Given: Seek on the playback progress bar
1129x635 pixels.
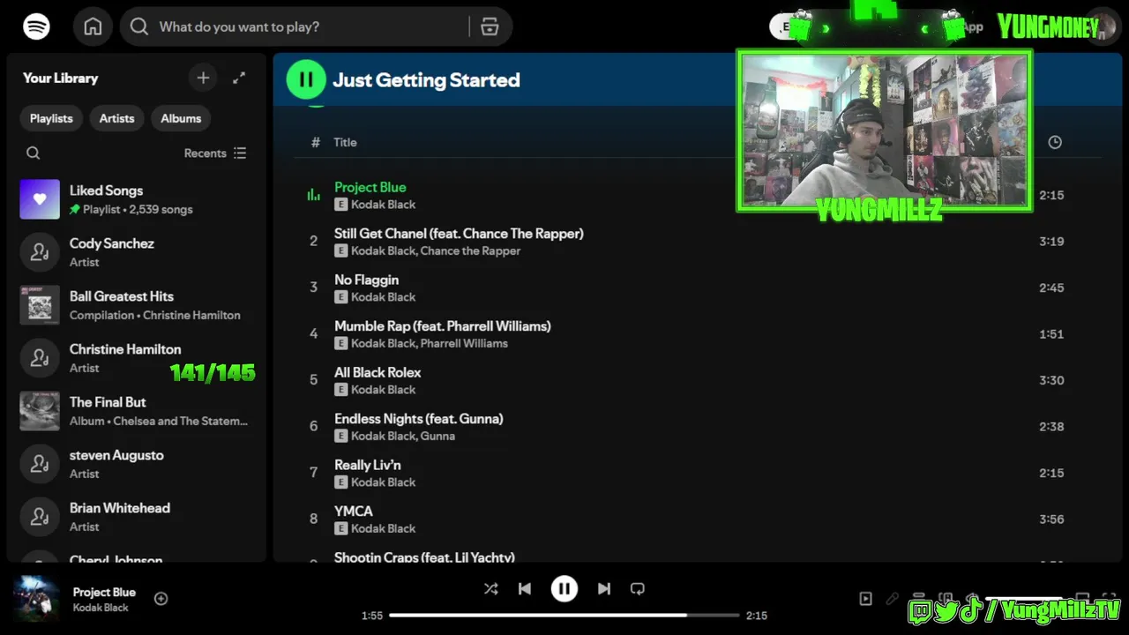Looking at the screenshot, I should coord(564,615).
